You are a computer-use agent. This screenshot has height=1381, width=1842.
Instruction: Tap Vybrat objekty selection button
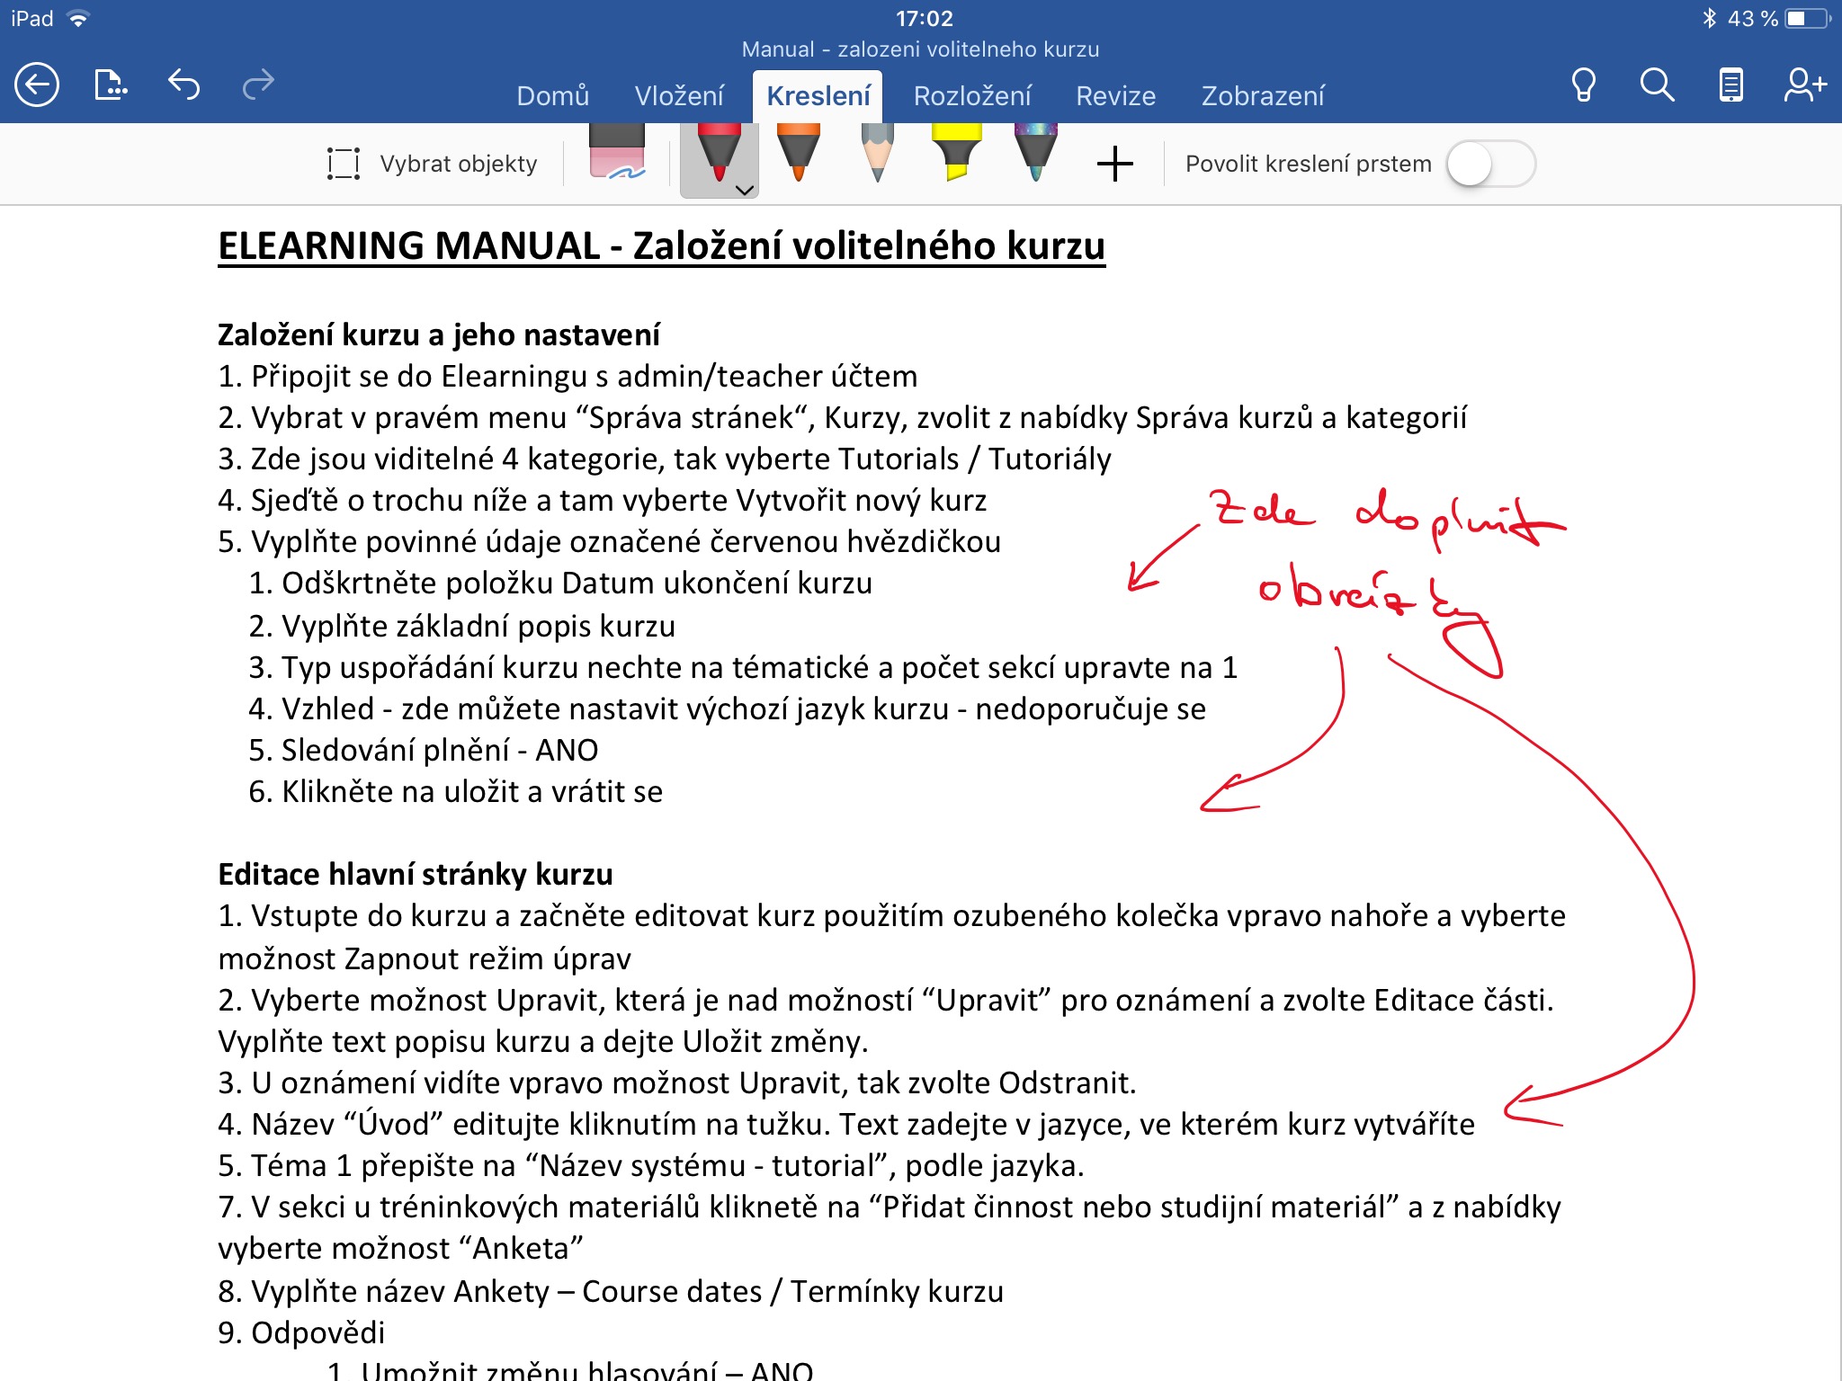pos(433,165)
